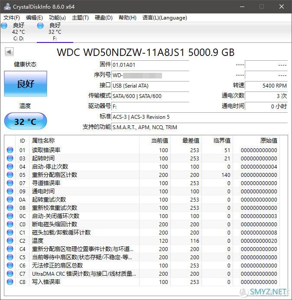Select the 写入错误率 attribute name
Screen dimensions: 292x300
coord(46,282)
